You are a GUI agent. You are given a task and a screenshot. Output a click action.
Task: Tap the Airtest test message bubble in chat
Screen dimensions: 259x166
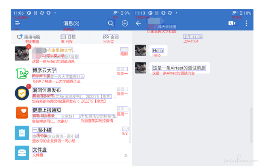click(x=180, y=68)
